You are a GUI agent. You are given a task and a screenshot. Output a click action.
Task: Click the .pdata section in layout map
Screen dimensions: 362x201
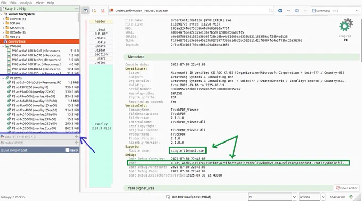pyautogui.click(x=101, y=46)
